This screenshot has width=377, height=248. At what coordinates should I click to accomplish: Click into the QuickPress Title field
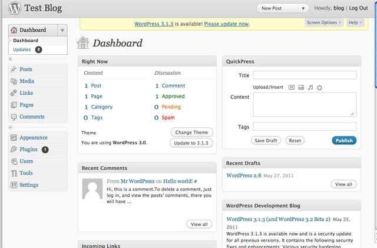click(x=305, y=75)
